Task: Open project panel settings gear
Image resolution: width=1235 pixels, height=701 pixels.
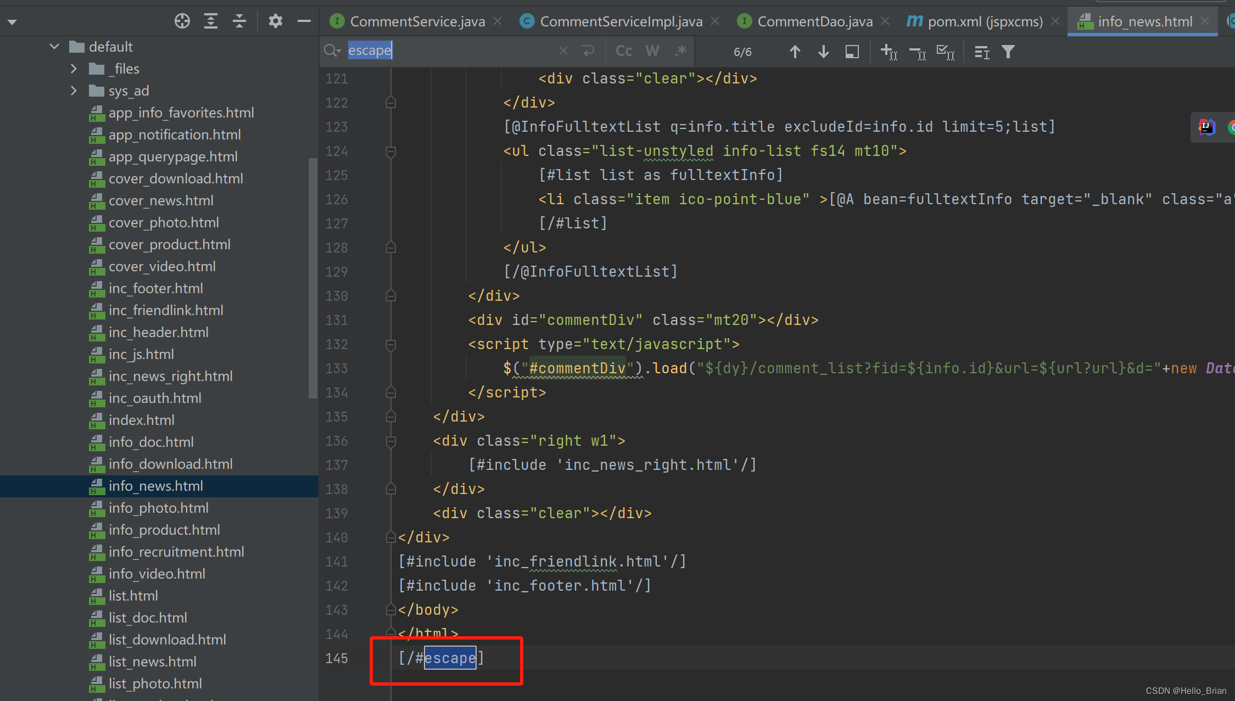Action: (275, 21)
